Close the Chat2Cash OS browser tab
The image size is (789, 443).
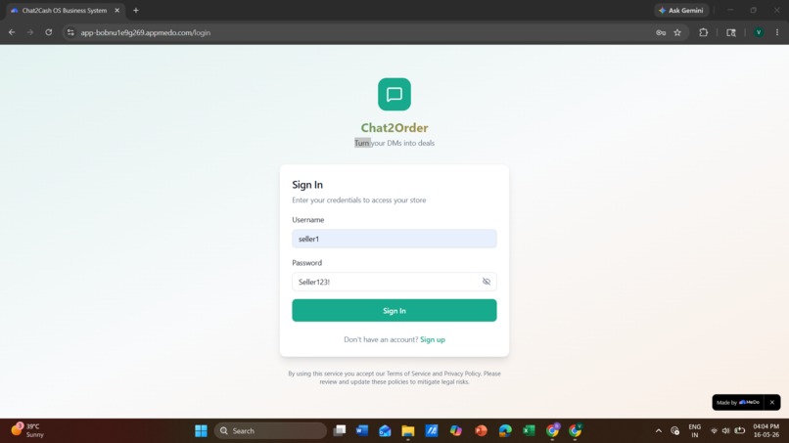pos(117,11)
